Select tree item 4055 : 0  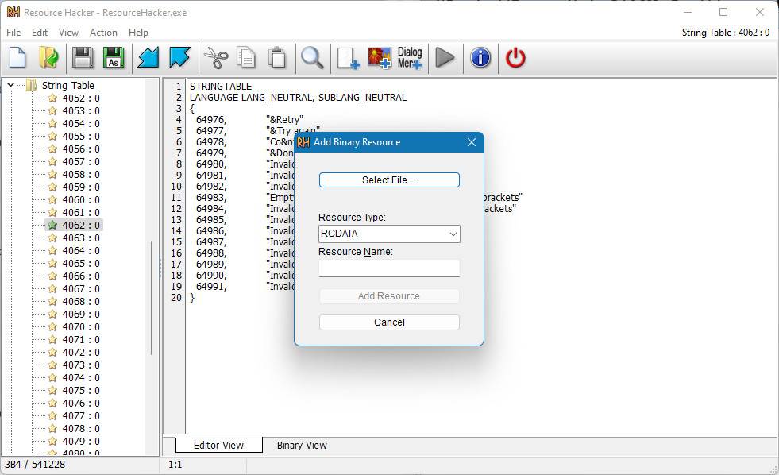(81, 136)
